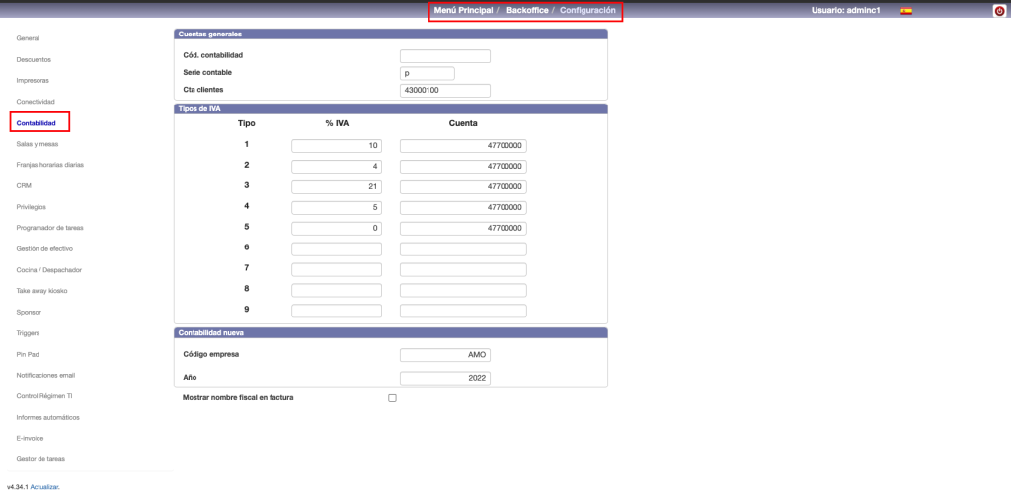Edit % IVA field for Tipo 3
1011x491 pixels.
(x=336, y=186)
